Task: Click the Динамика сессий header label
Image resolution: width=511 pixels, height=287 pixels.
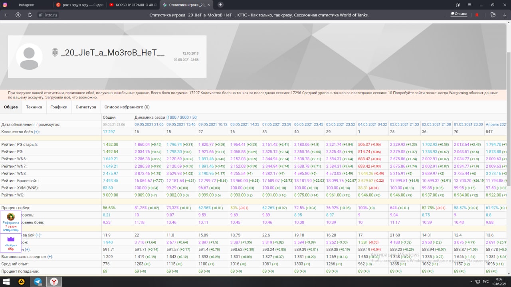Action: (x=150, y=118)
